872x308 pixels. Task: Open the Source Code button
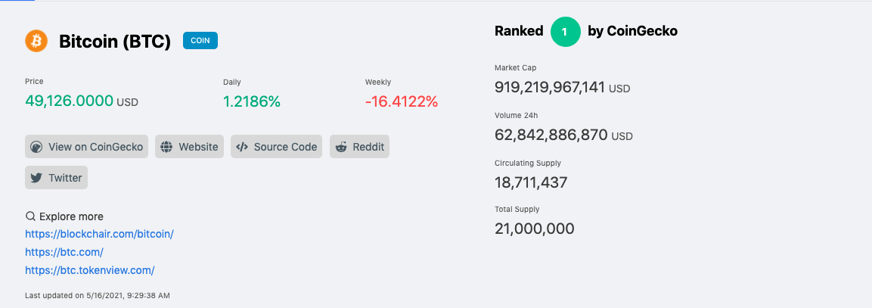click(x=276, y=147)
